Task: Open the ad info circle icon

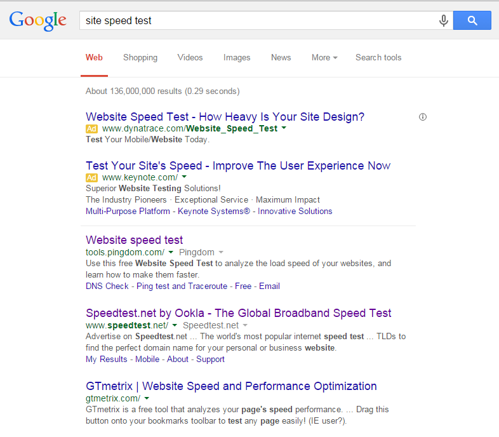Action: click(423, 117)
